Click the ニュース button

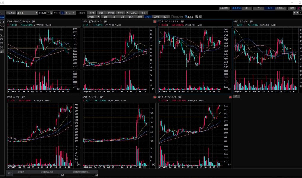(x=134, y=13)
